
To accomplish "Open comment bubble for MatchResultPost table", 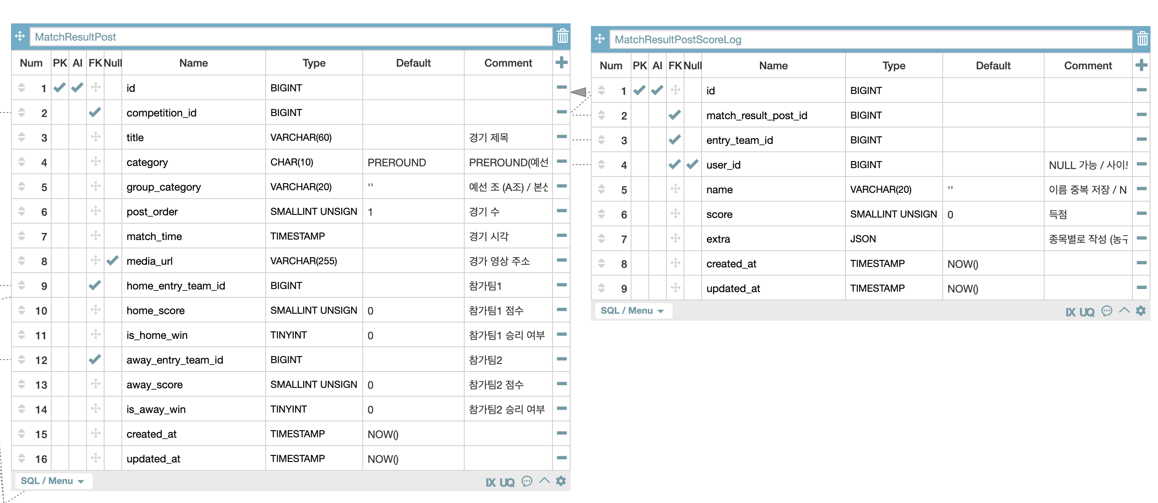I will [x=527, y=481].
